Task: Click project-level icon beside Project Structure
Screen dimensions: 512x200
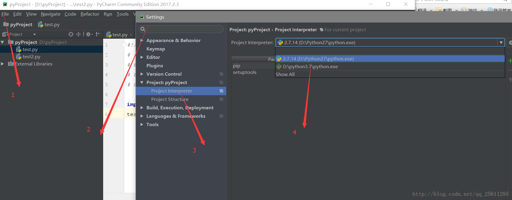Action: 221,99
